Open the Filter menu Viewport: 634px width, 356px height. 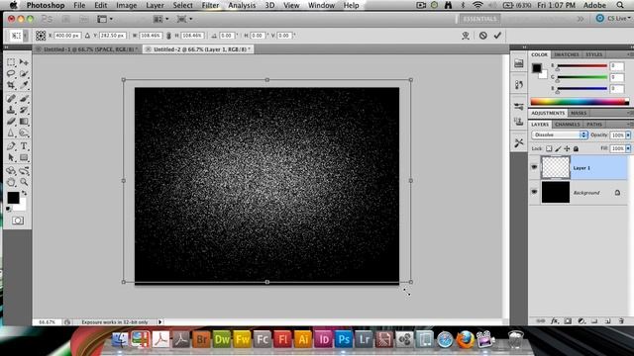(210, 5)
